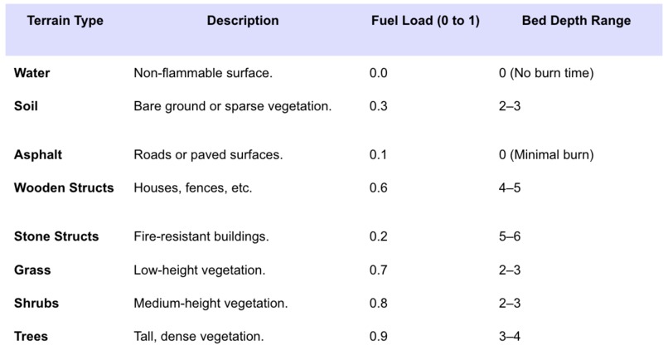Select the Shrubs terrain row label
Viewport: 668px width, 360px height.
click(36, 304)
